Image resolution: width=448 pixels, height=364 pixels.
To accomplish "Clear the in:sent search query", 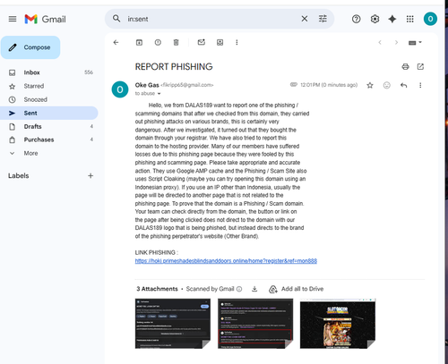I will (305, 19).
